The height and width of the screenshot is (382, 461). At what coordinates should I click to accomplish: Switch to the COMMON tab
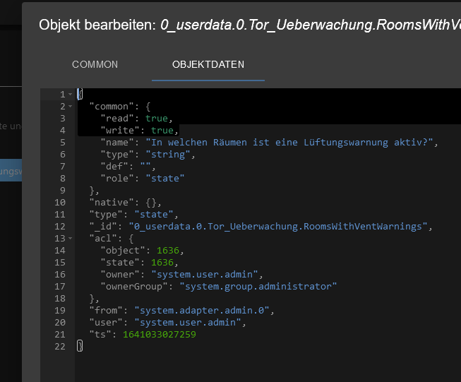[95, 64]
